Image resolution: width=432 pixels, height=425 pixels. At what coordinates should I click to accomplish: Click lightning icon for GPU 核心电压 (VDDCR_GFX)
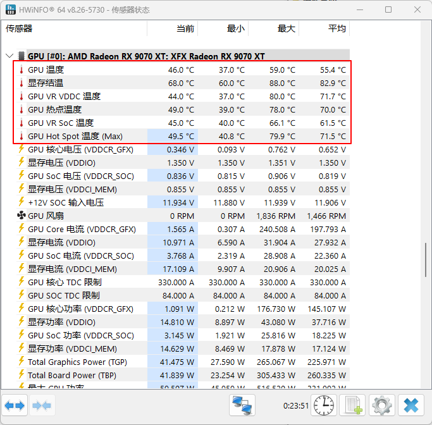point(22,149)
